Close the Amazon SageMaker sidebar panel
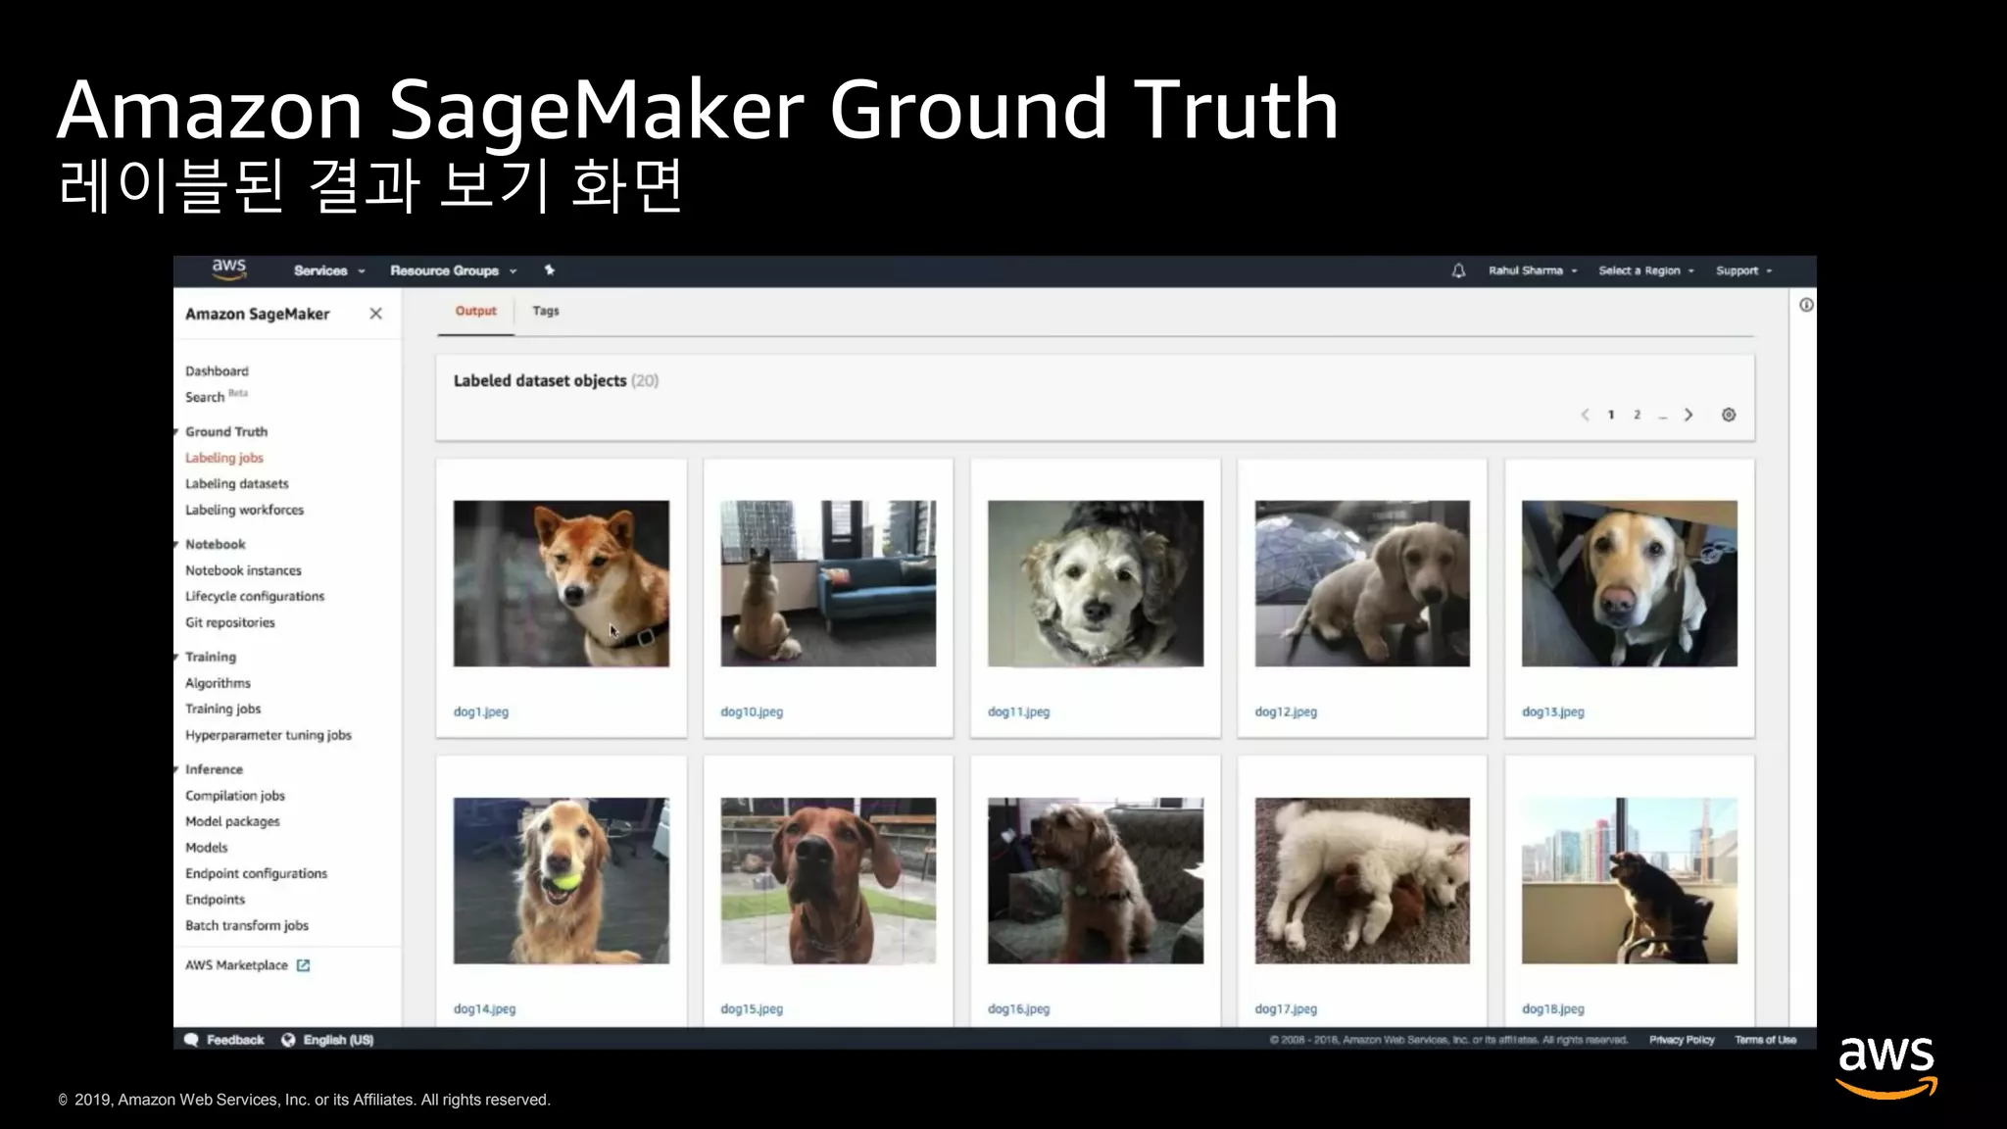The height and width of the screenshot is (1129, 2007). click(375, 314)
